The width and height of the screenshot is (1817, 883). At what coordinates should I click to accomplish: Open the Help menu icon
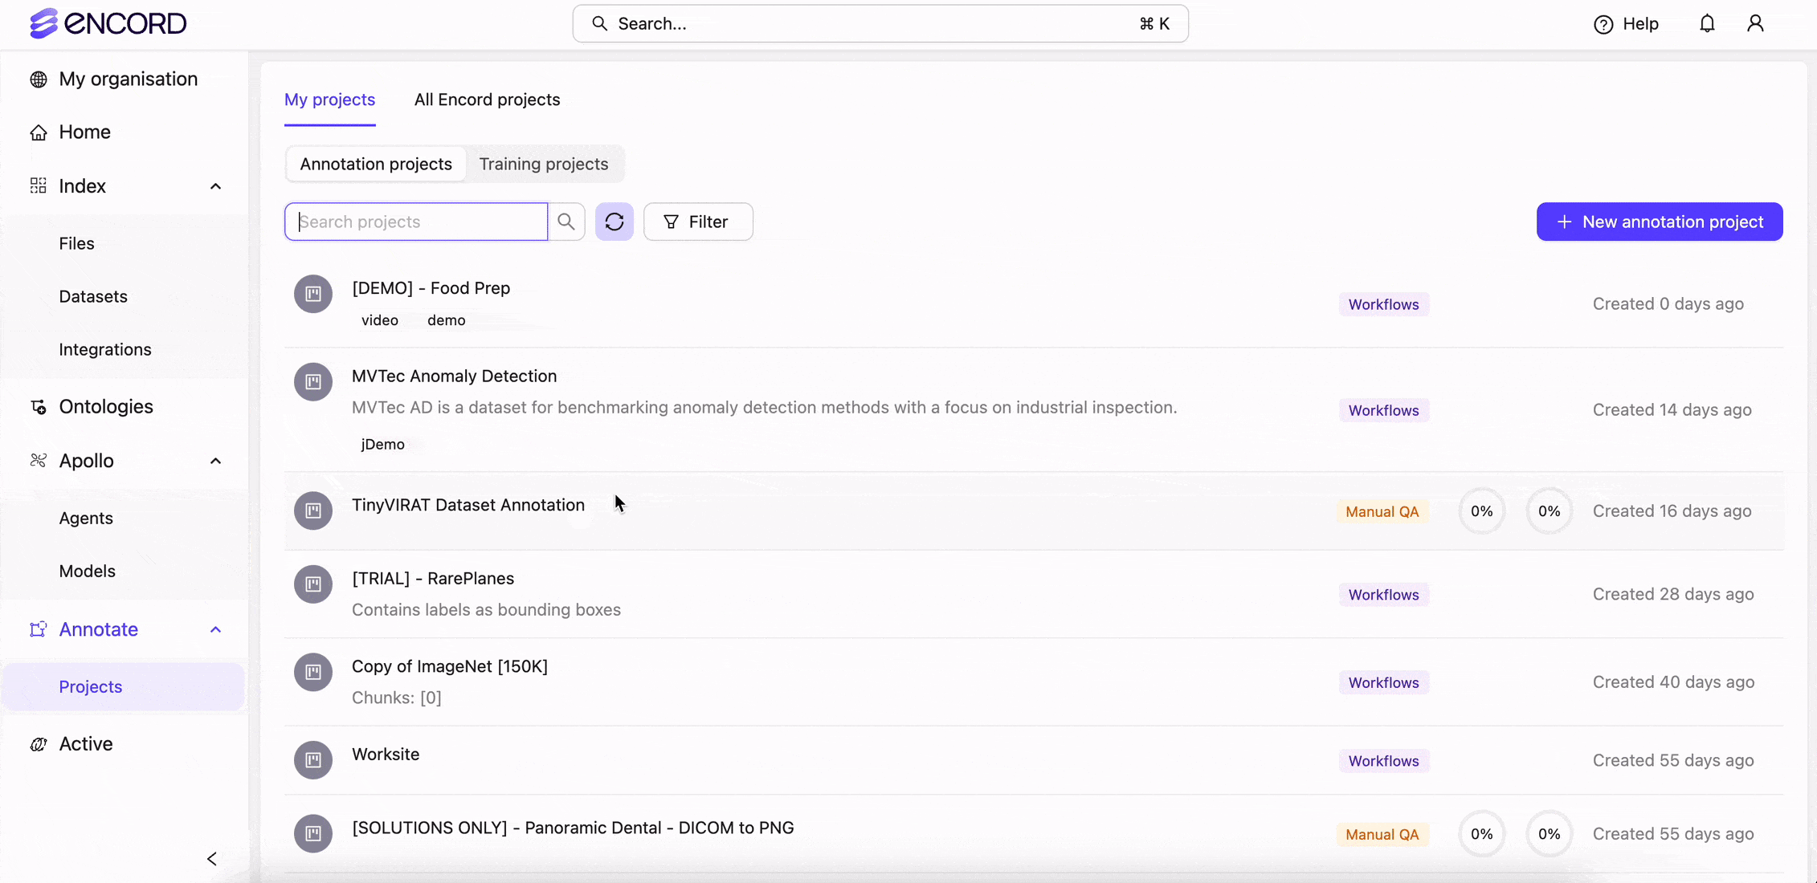[1603, 24]
